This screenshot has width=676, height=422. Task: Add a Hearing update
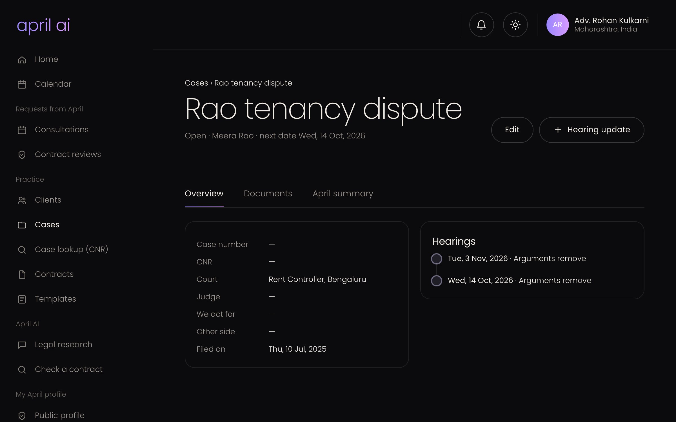tap(591, 130)
